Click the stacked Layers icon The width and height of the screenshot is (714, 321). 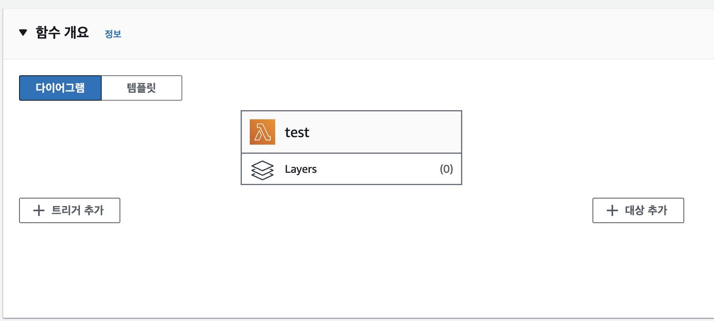pos(262,170)
